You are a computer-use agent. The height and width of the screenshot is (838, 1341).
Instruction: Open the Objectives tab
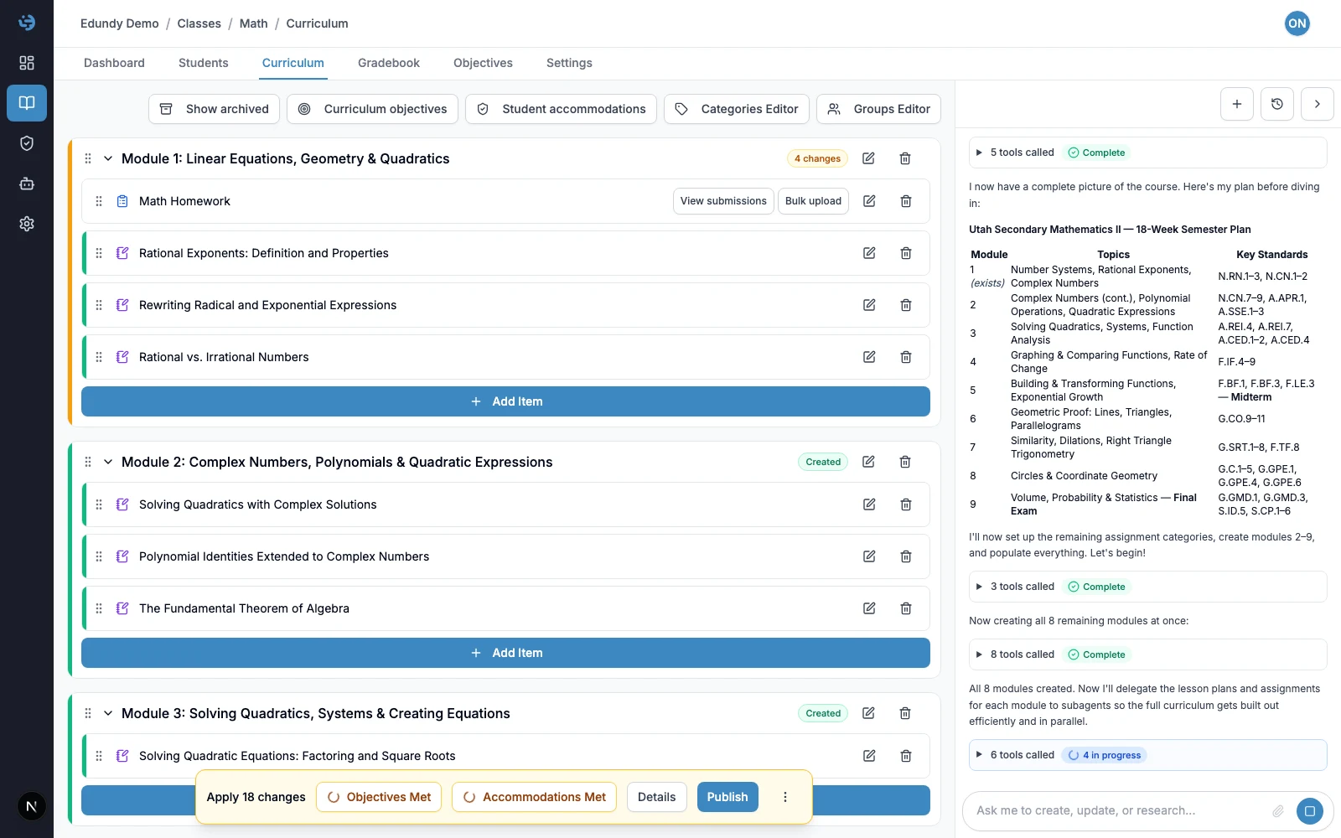click(483, 63)
